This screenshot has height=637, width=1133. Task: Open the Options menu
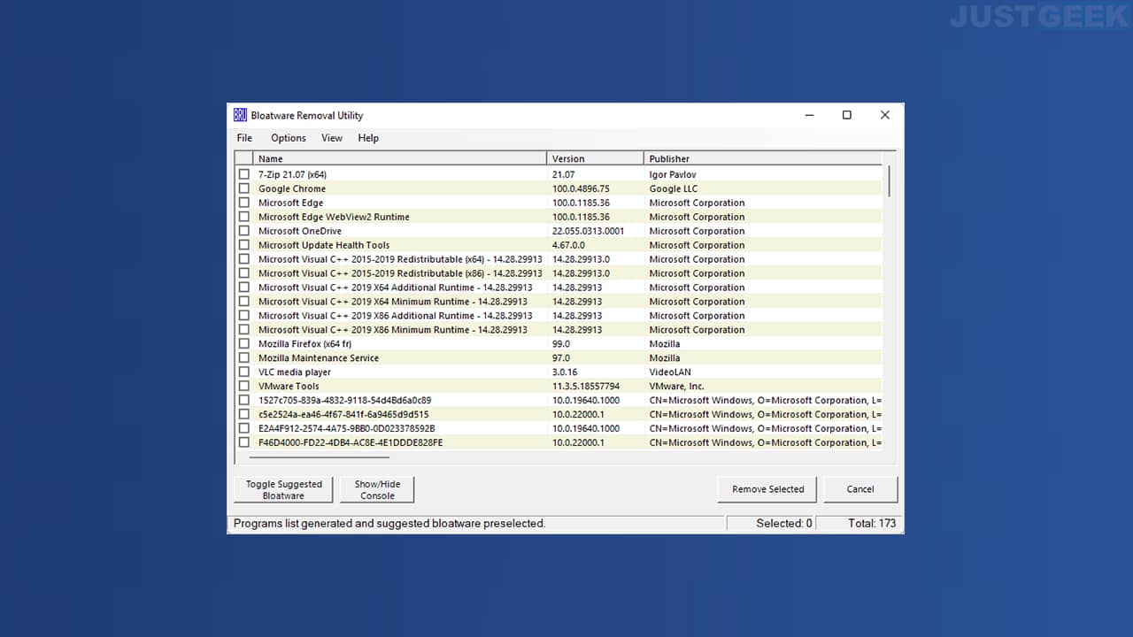click(289, 138)
